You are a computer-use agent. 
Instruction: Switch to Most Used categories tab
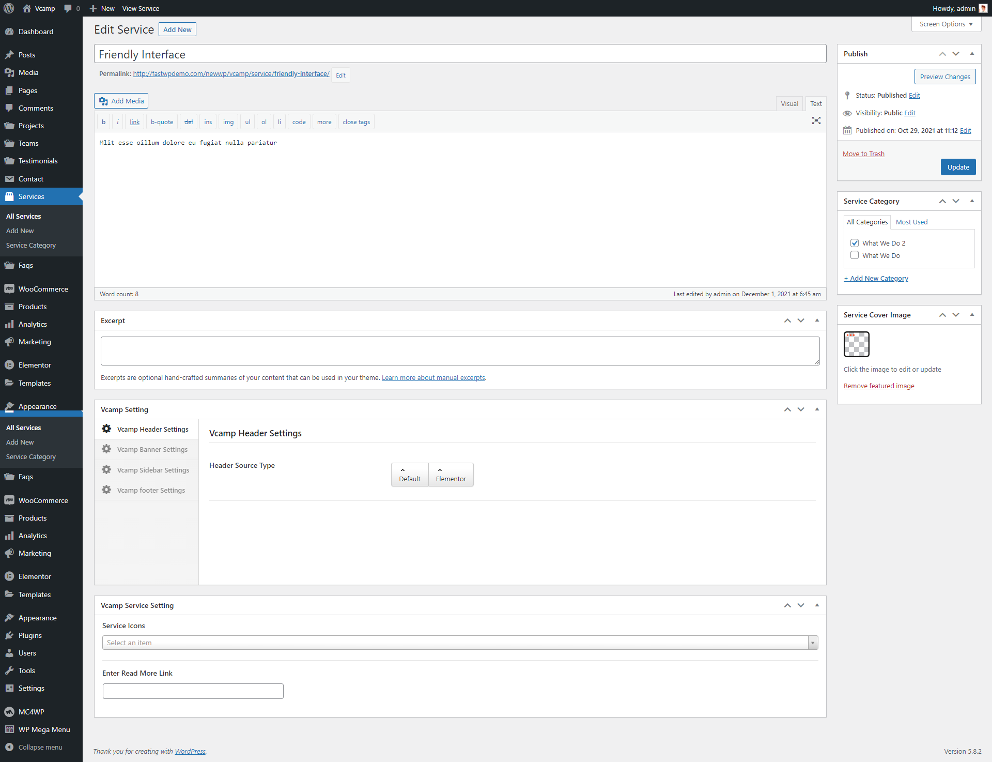[911, 222]
